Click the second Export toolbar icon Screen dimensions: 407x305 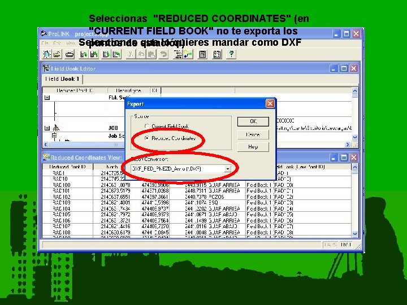click(x=116, y=54)
